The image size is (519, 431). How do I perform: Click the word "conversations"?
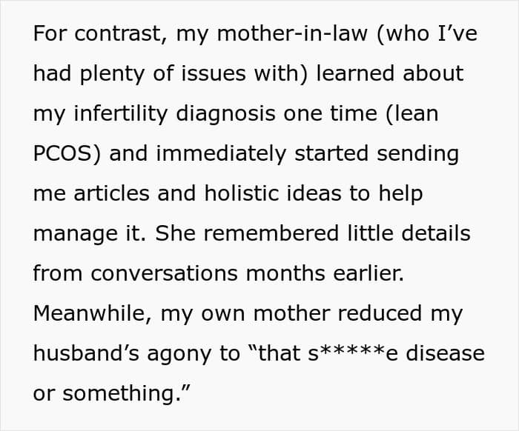tap(165, 274)
